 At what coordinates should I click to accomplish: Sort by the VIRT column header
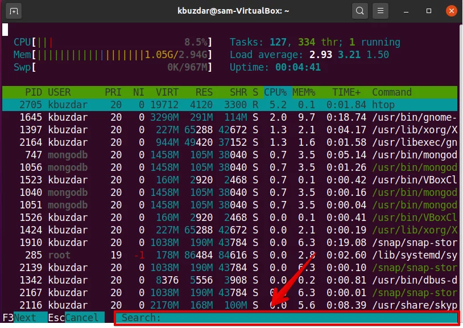167,92
